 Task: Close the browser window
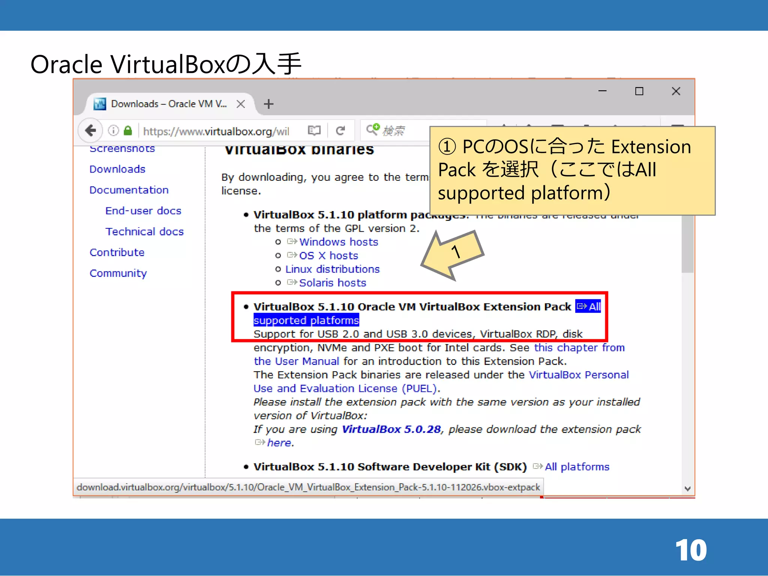[676, 91]
